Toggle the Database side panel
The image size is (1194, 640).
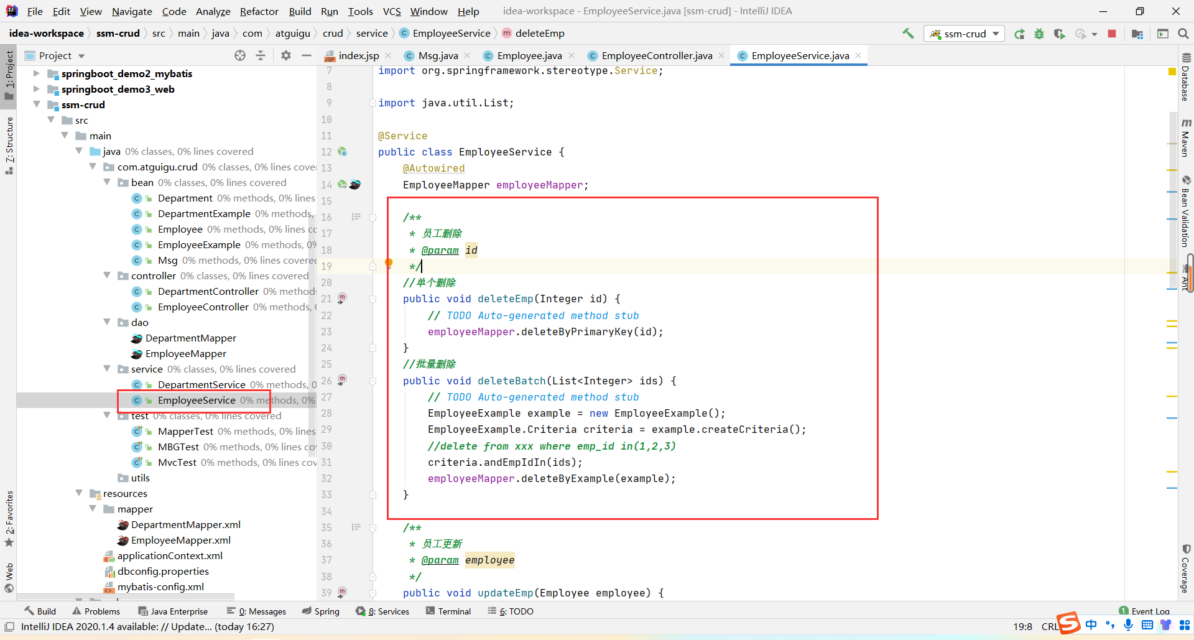1185,77
